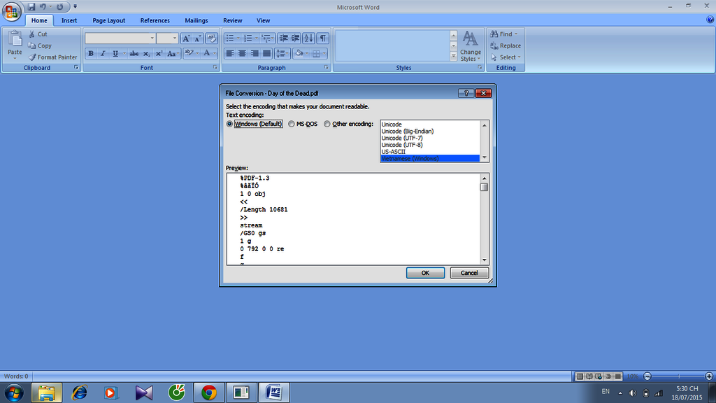This screenshot has width=716, height=403.
Task: Expand the Find dropdown arrow
Action: click(517, 34)
